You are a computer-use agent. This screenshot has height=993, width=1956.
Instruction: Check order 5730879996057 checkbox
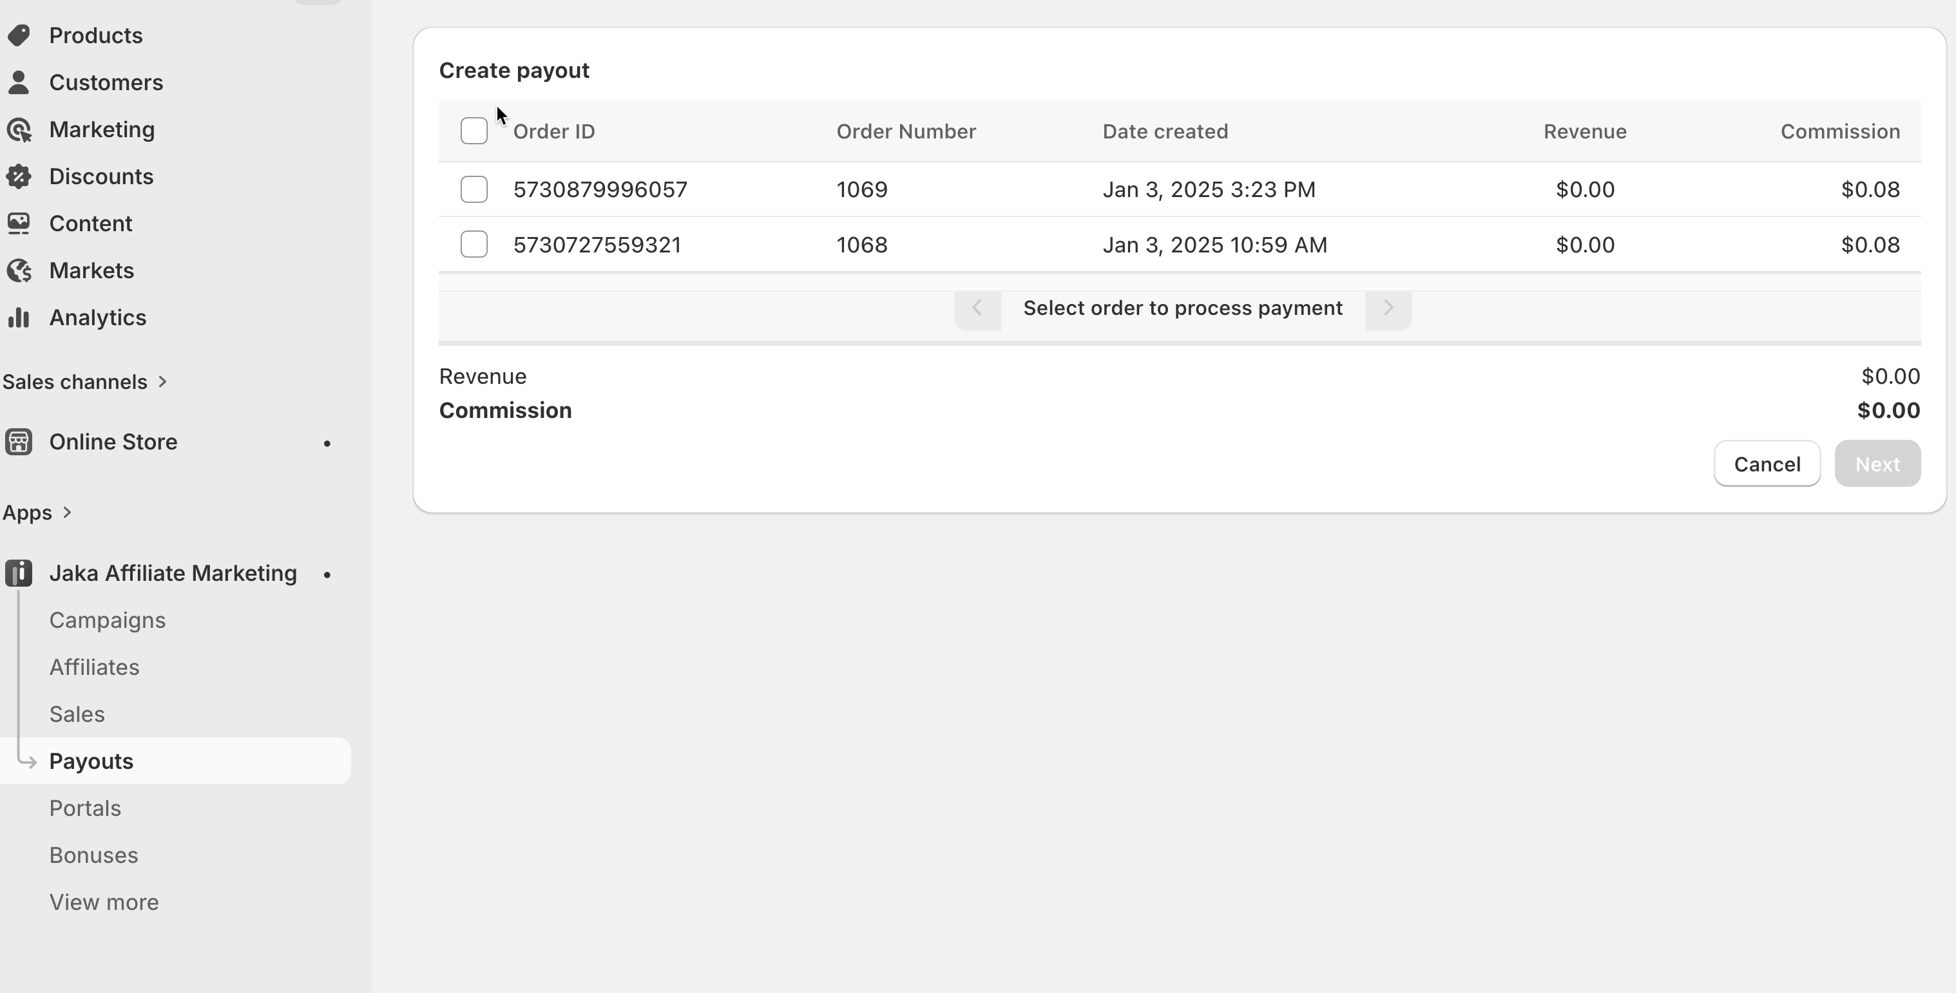point(474,189)
